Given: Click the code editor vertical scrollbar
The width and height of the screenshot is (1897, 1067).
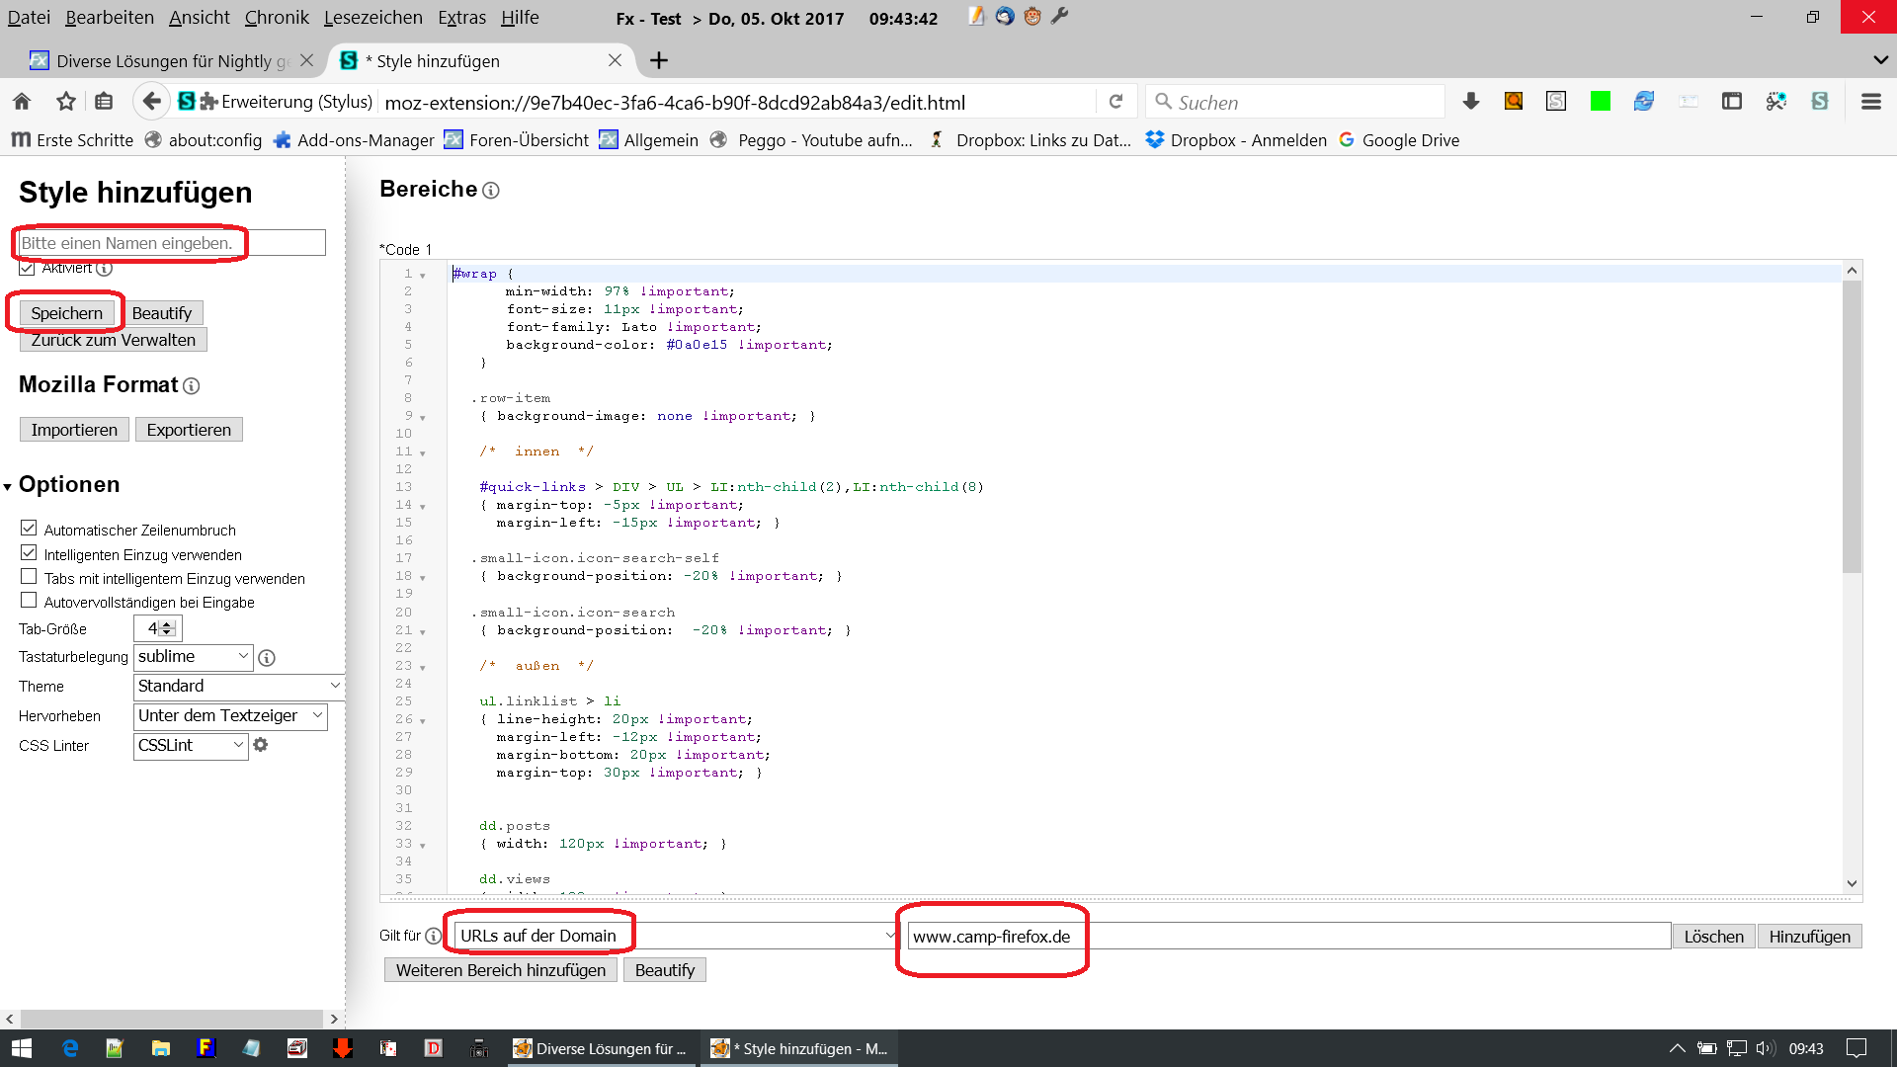Looking at the screenshot, I should 1852,425.
